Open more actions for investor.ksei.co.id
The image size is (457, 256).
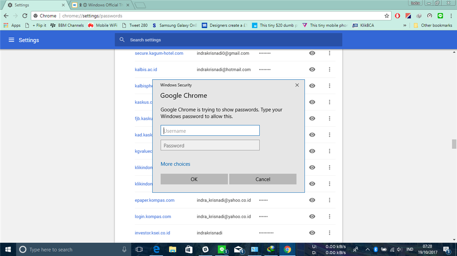(330, 232)
